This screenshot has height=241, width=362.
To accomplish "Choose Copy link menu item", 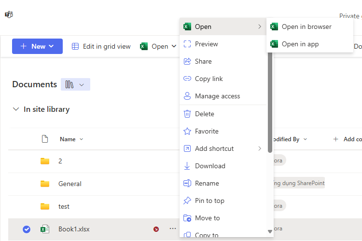I will pos(223,79).
